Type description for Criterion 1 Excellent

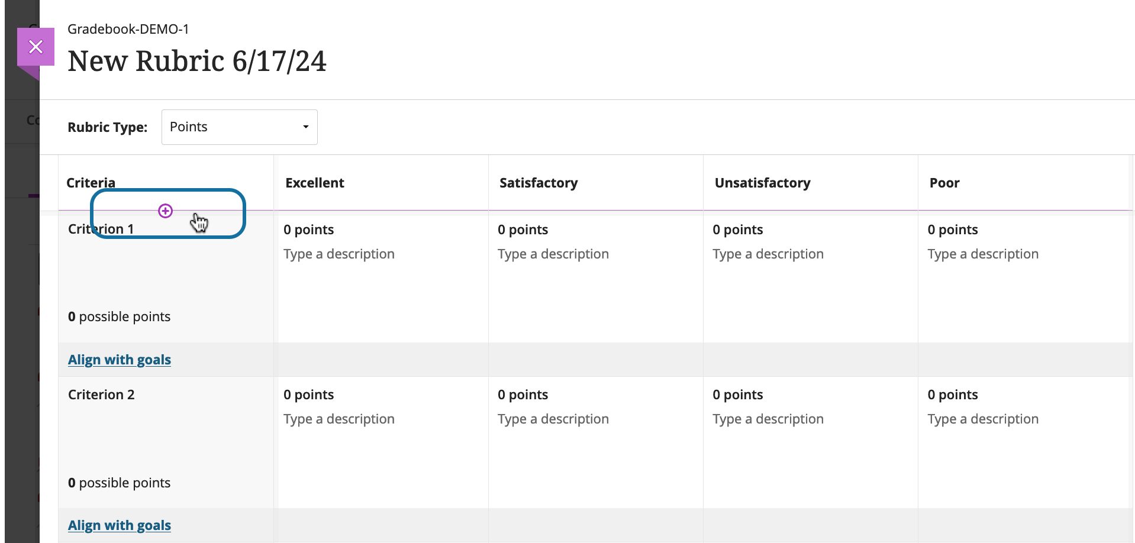click(x=338, y=254)
